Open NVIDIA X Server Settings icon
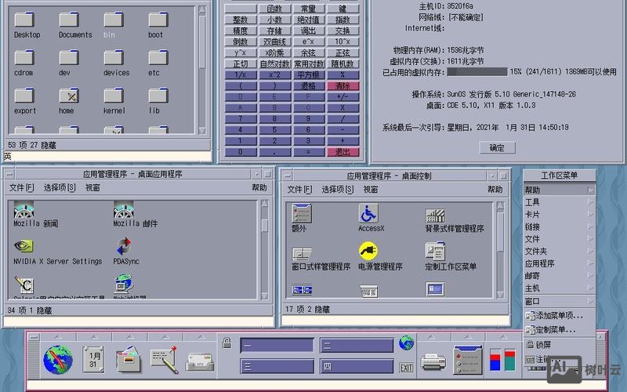 click(x=24, y=246)
